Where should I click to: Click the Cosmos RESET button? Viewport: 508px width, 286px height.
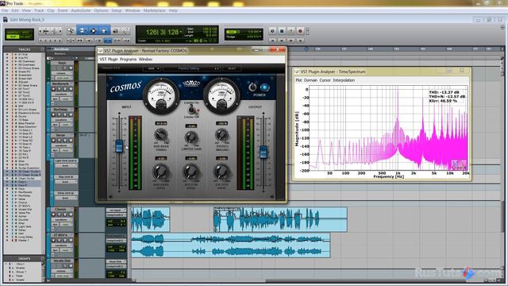point(232,69)
